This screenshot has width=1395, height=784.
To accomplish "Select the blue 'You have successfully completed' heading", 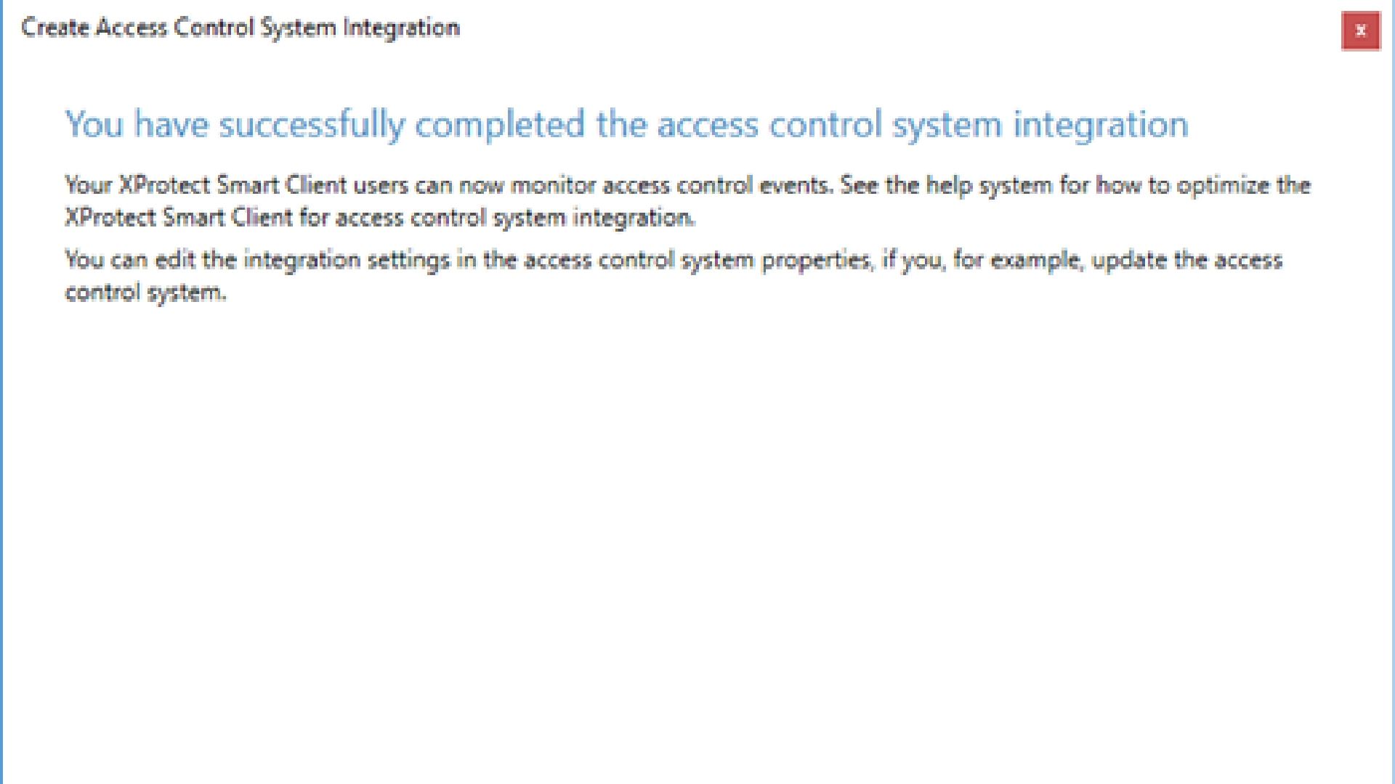I will coord(627,125).
